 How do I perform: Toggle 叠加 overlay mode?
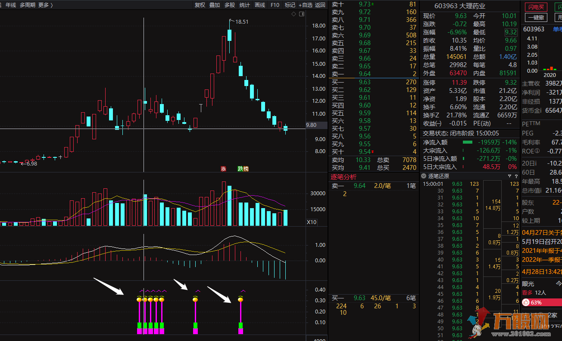point(214,5)
